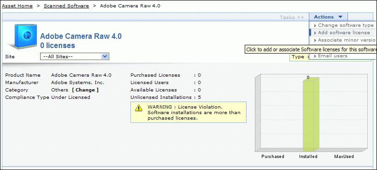This screenshot has width=377, height=170.
Task: Open the Site --All Sites-- combo box
Action: coord(75,56)
